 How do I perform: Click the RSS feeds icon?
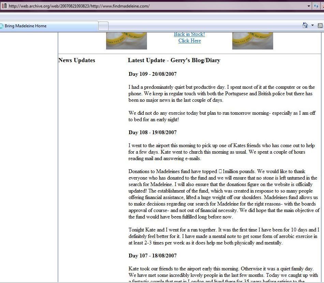coord(320,26)
